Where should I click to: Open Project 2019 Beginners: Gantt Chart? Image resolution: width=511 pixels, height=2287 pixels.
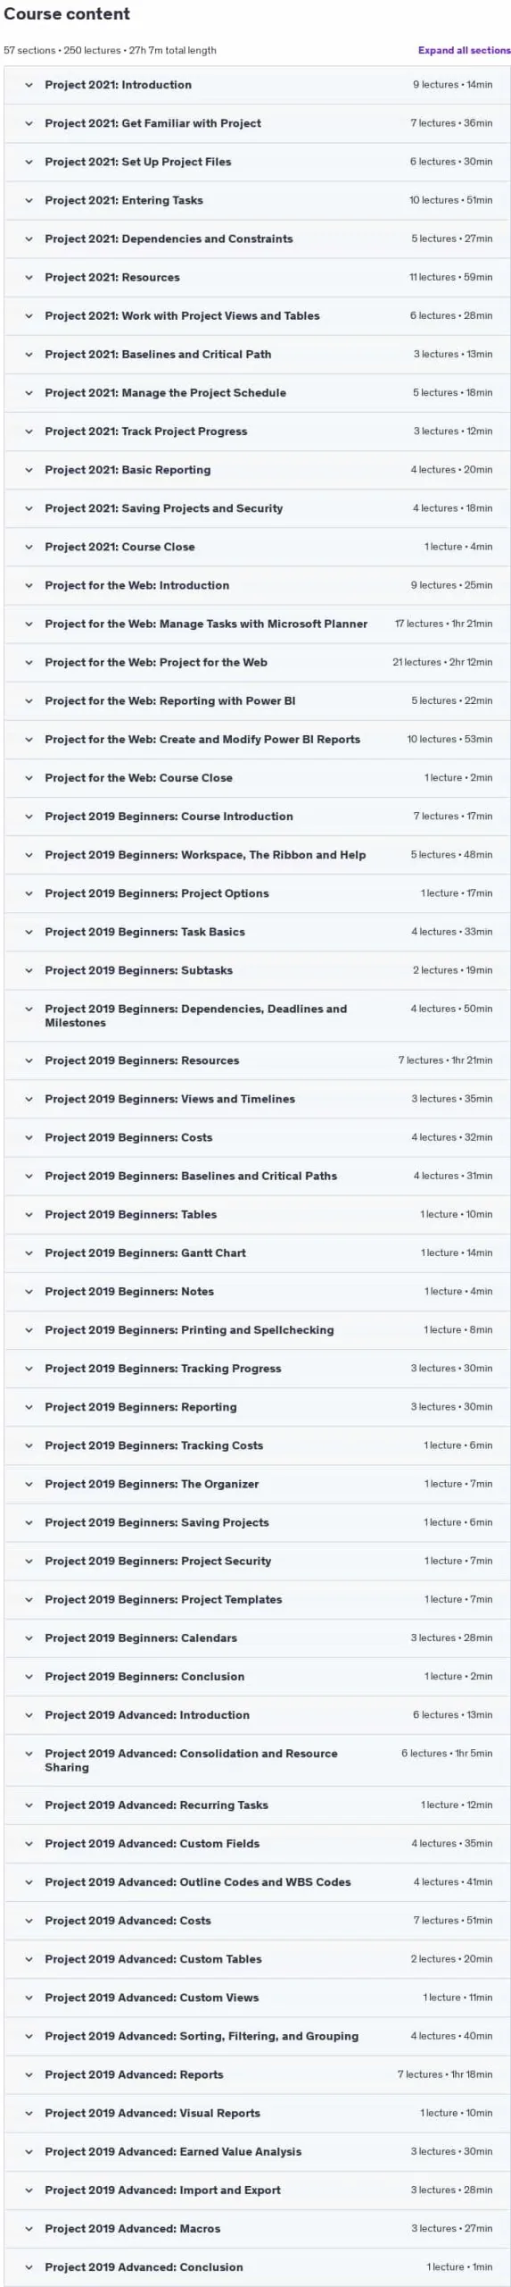coord(257,1252)
